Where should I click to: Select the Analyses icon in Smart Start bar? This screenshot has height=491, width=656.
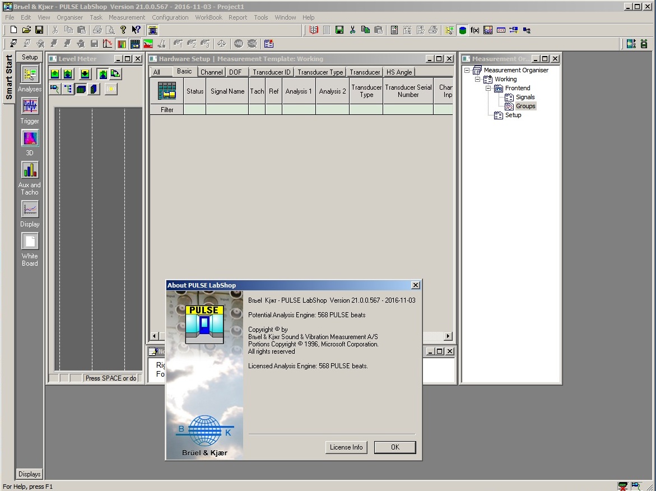(30, 75)
